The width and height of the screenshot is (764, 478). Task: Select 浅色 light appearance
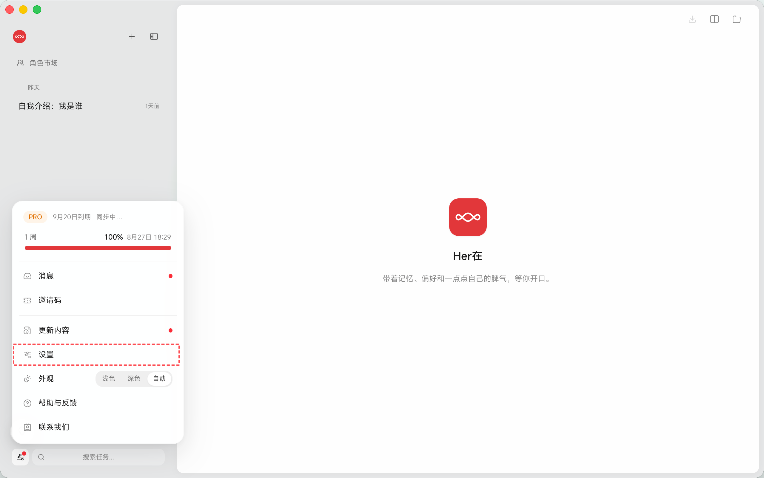[x=109, y=379]
